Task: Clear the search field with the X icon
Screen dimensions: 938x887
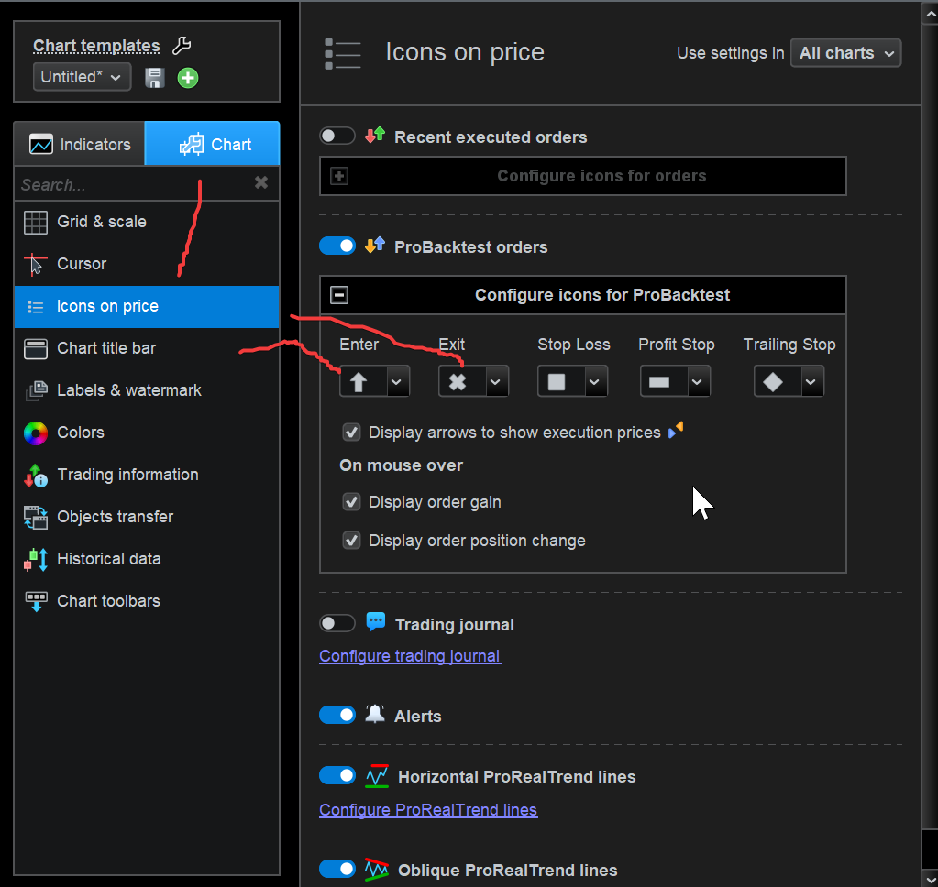Action: tap(260, 182)
